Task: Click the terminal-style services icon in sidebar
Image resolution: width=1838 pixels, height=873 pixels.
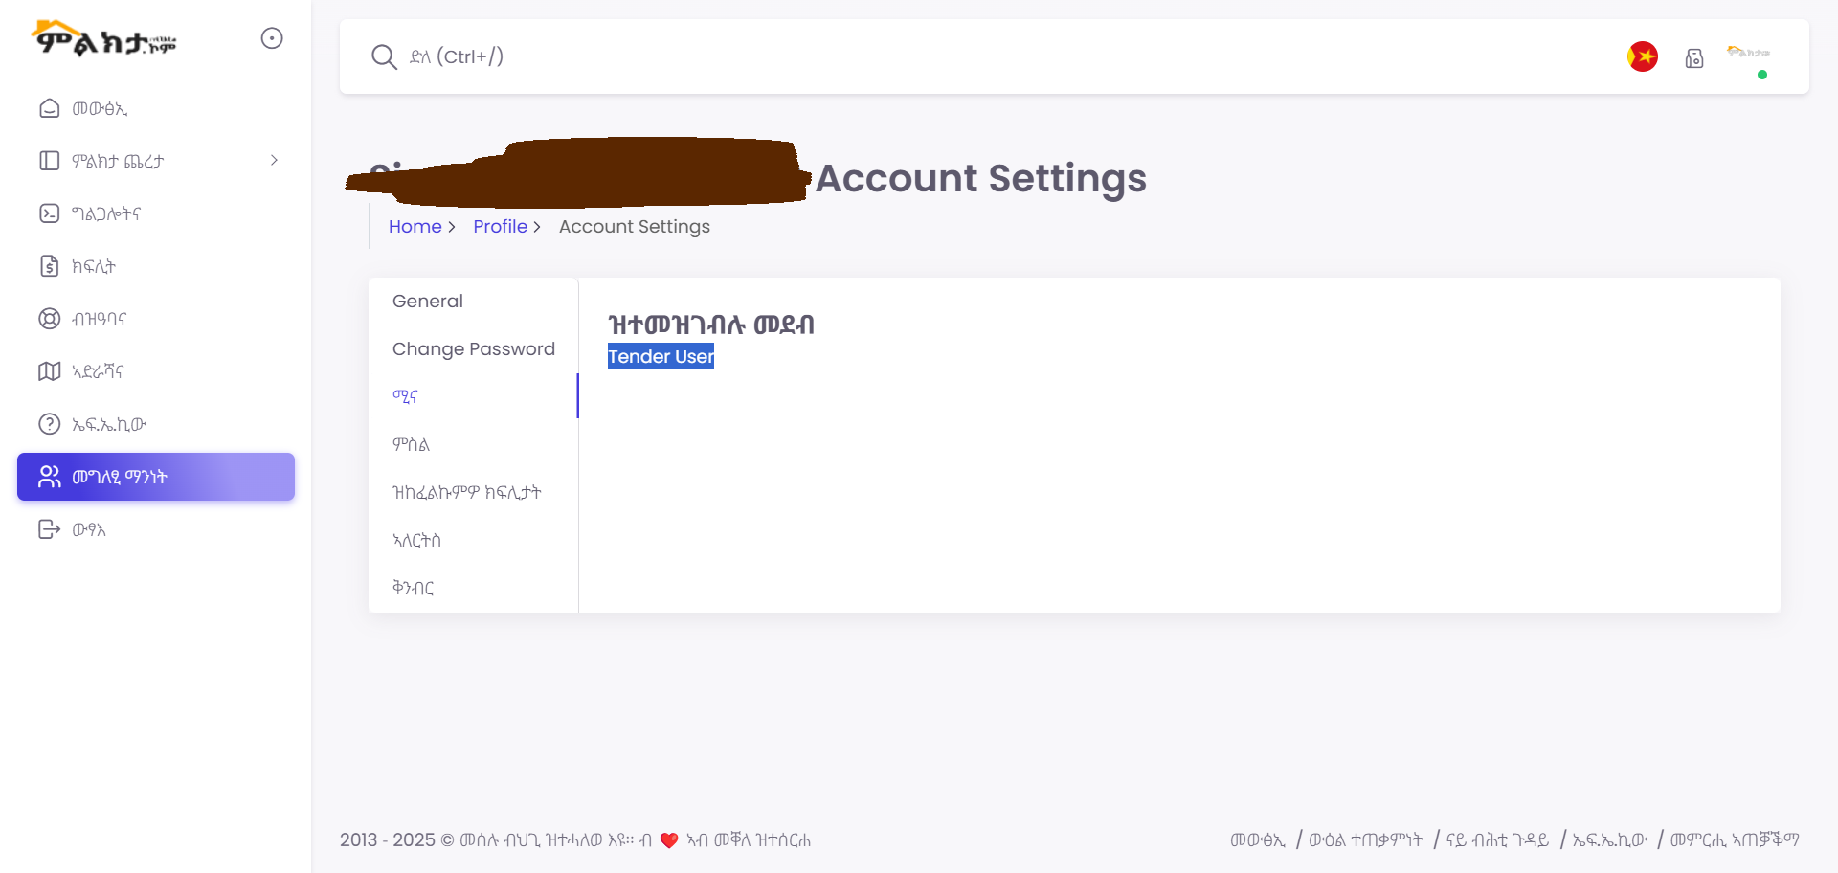Action: tap(49, 213)
